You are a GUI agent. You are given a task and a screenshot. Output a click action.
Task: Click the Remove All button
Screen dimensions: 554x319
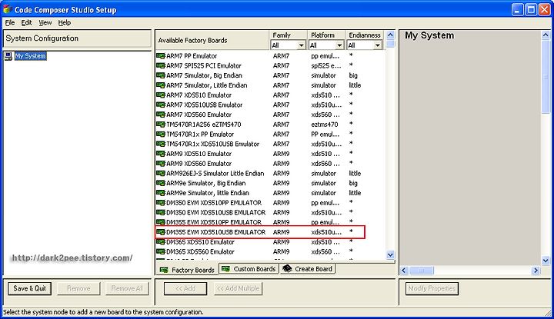tap(127, 288)
